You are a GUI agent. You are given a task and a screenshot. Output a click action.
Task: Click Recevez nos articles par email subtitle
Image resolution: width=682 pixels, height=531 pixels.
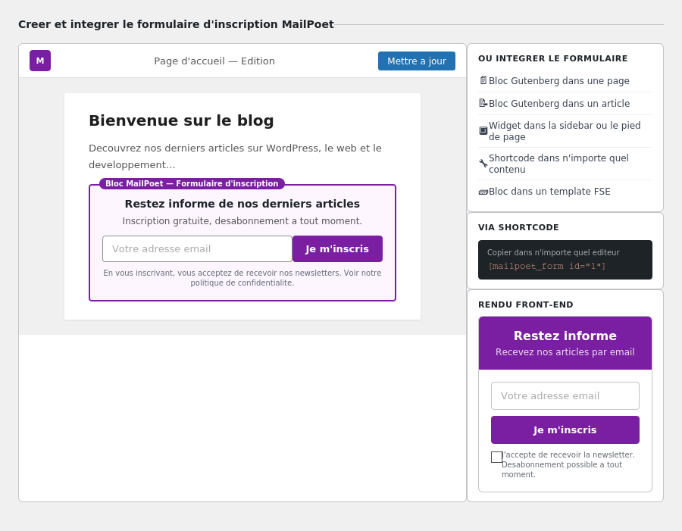pyautogui.click(x=565, y=351)
